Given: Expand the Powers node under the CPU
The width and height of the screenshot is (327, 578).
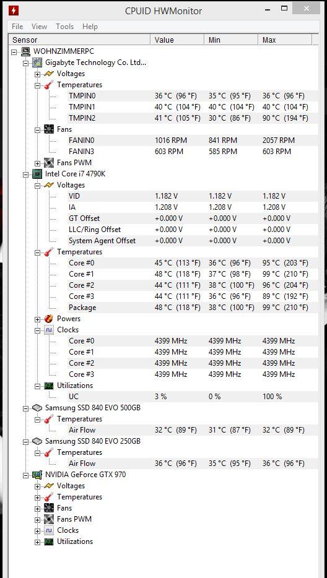Looking at the screenshot, I should [x=37, y=319].
